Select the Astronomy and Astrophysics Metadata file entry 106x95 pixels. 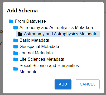[58, 34]
